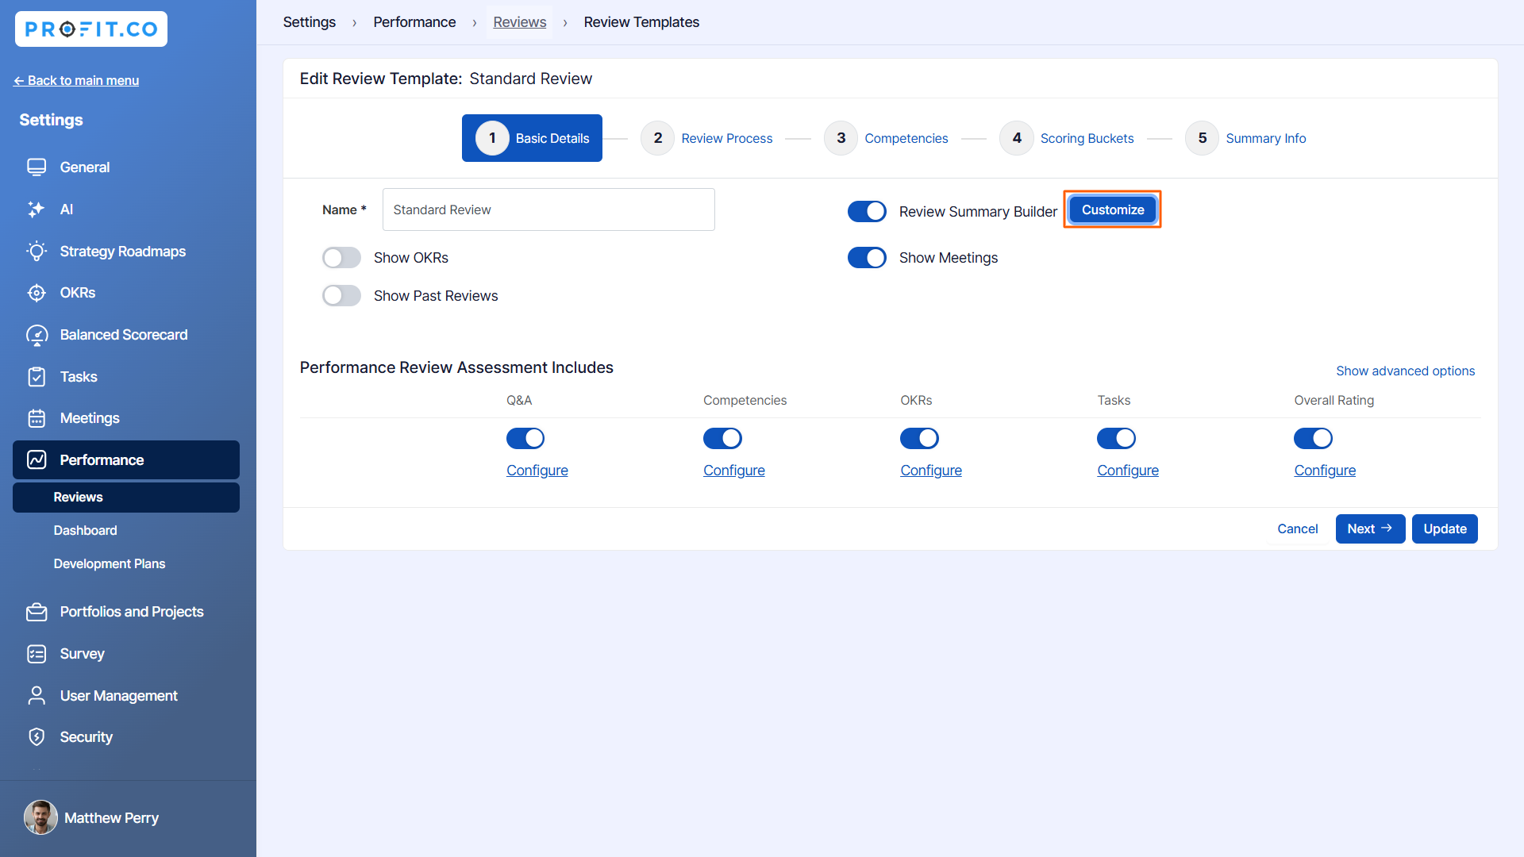Select the OKRs target icon
Image resolution: width=1524 pixels, height=857 pixels.
(37, 293)
